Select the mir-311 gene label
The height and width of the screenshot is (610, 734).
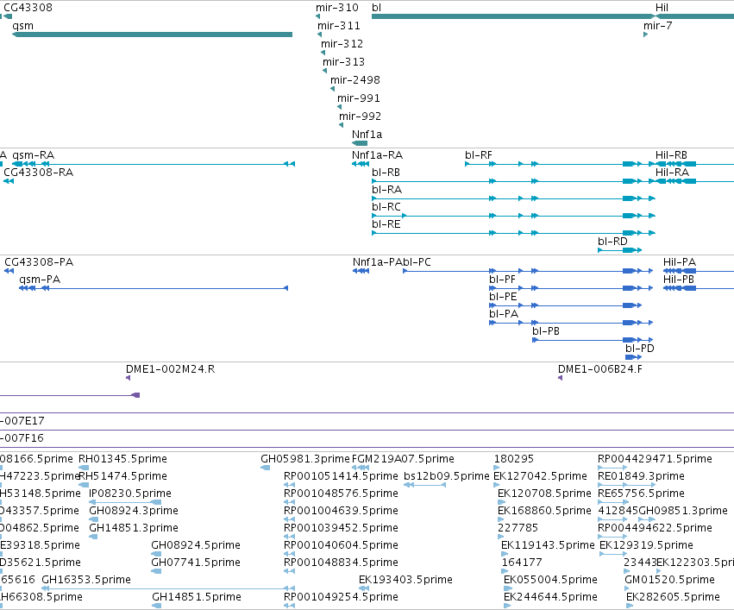coord(339,26)
